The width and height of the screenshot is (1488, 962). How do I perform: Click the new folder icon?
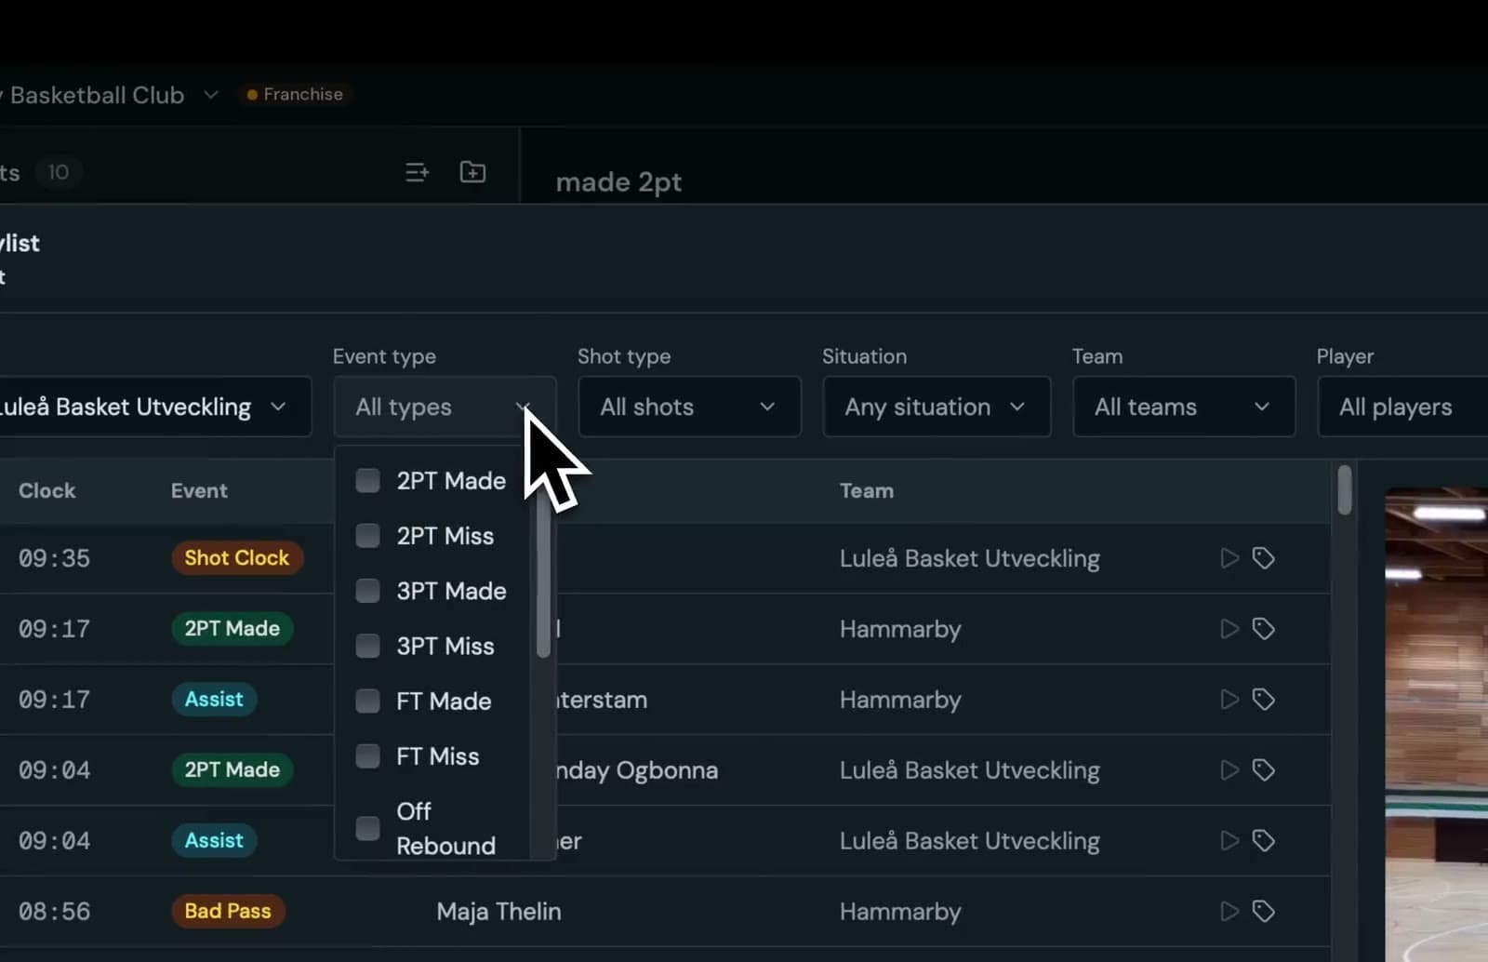point(472,172)
